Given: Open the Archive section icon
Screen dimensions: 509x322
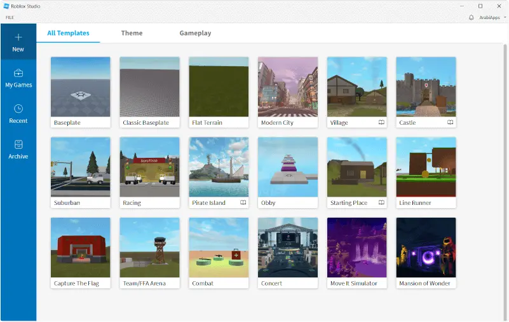Looking at the screenshot, I should [x=18, y=144].
